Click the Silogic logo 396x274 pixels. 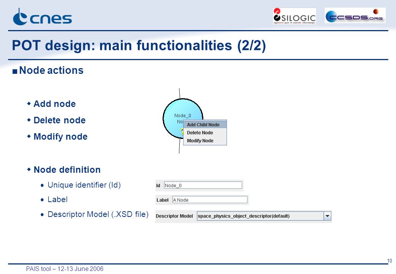coord(294,16)
